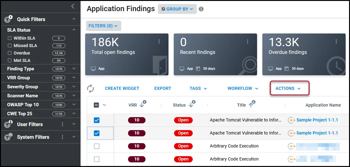The image size is (350, 167).
Task: Click the Status column sort arrow
Action: [x=191, y=105]
